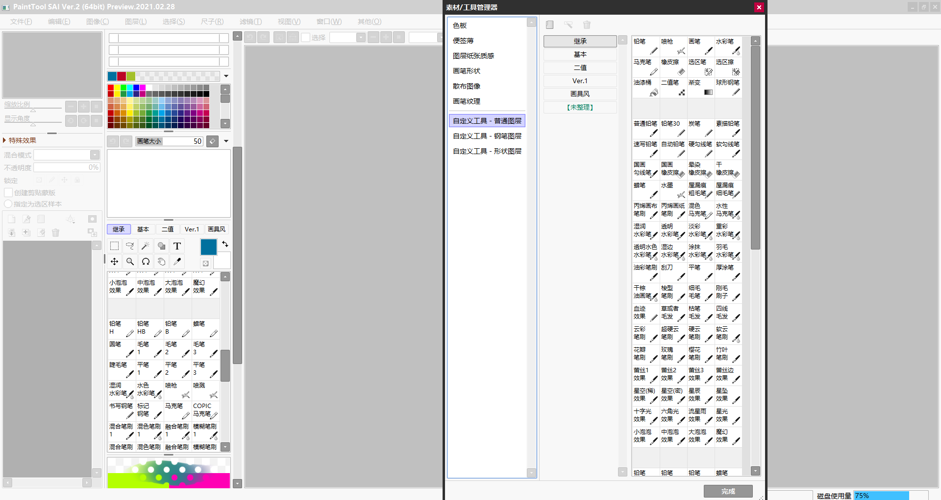Select COPIC 马克笔 in main tool tray
This screenshot has width=941, height=500.
click(x=205, y=411)
